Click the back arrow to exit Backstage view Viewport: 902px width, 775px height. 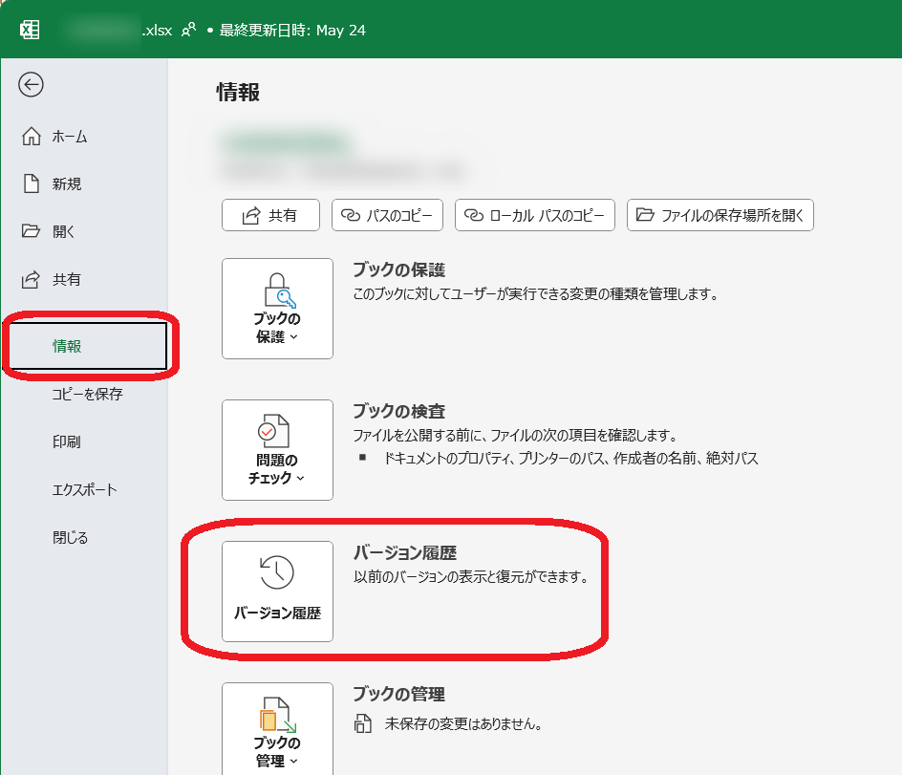[32, 85]
